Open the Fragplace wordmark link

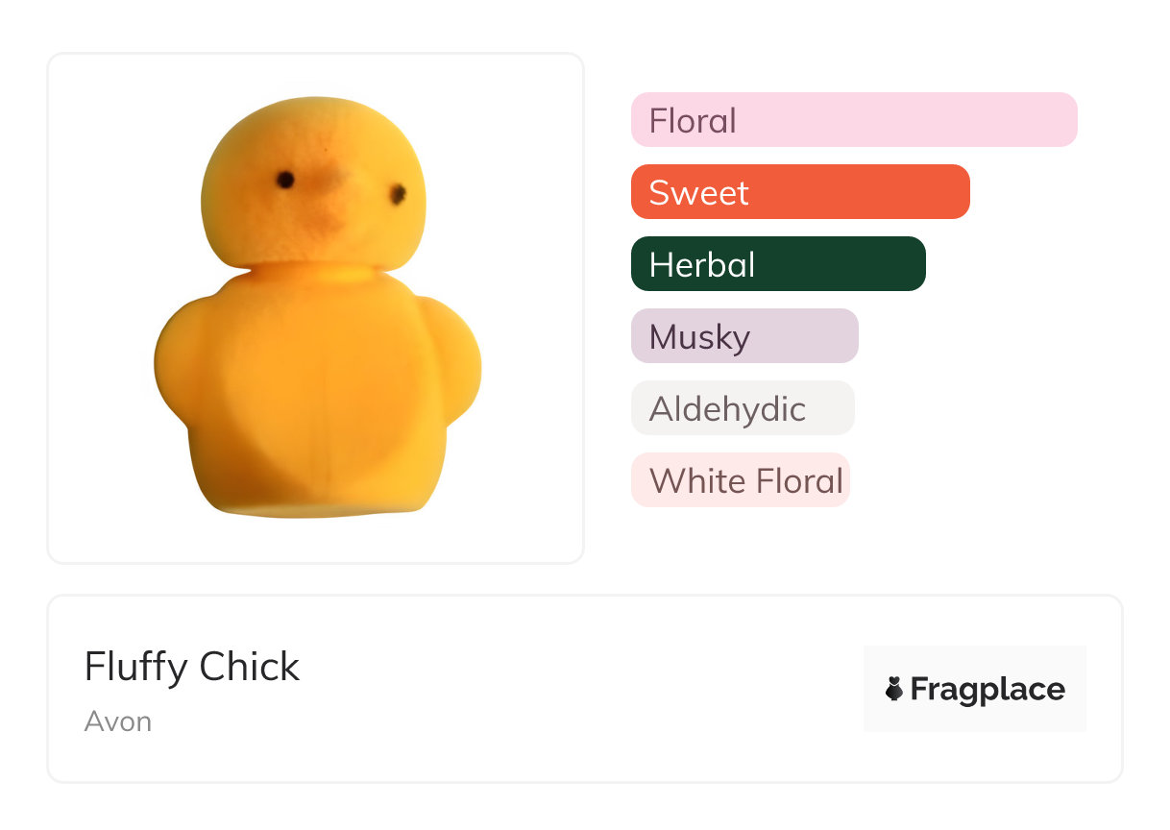tap(987, 690)
